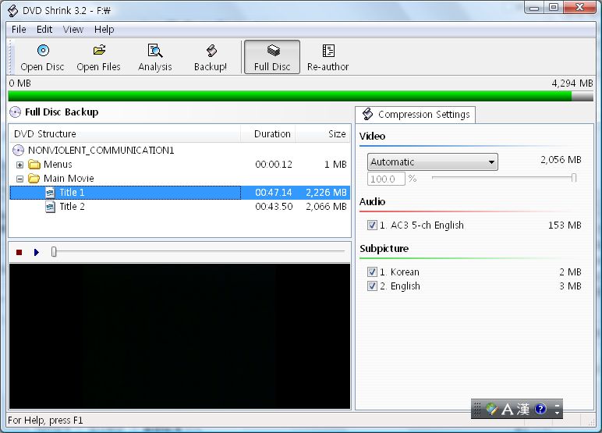Click the Open Disc toolbar icon

(43, 51)
